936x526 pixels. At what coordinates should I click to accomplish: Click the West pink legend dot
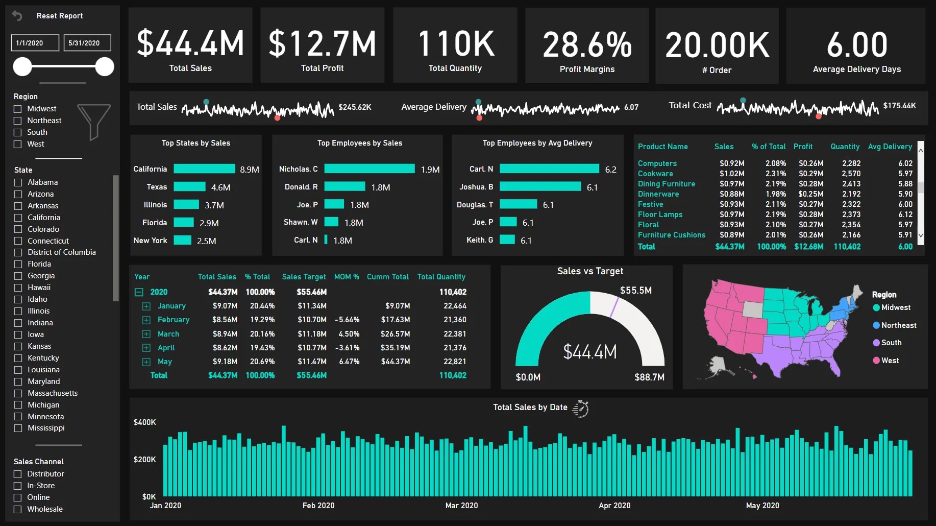[x=876, y=361]
